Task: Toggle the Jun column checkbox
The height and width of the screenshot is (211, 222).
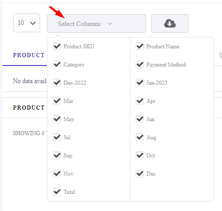Action: click(140, 119)
